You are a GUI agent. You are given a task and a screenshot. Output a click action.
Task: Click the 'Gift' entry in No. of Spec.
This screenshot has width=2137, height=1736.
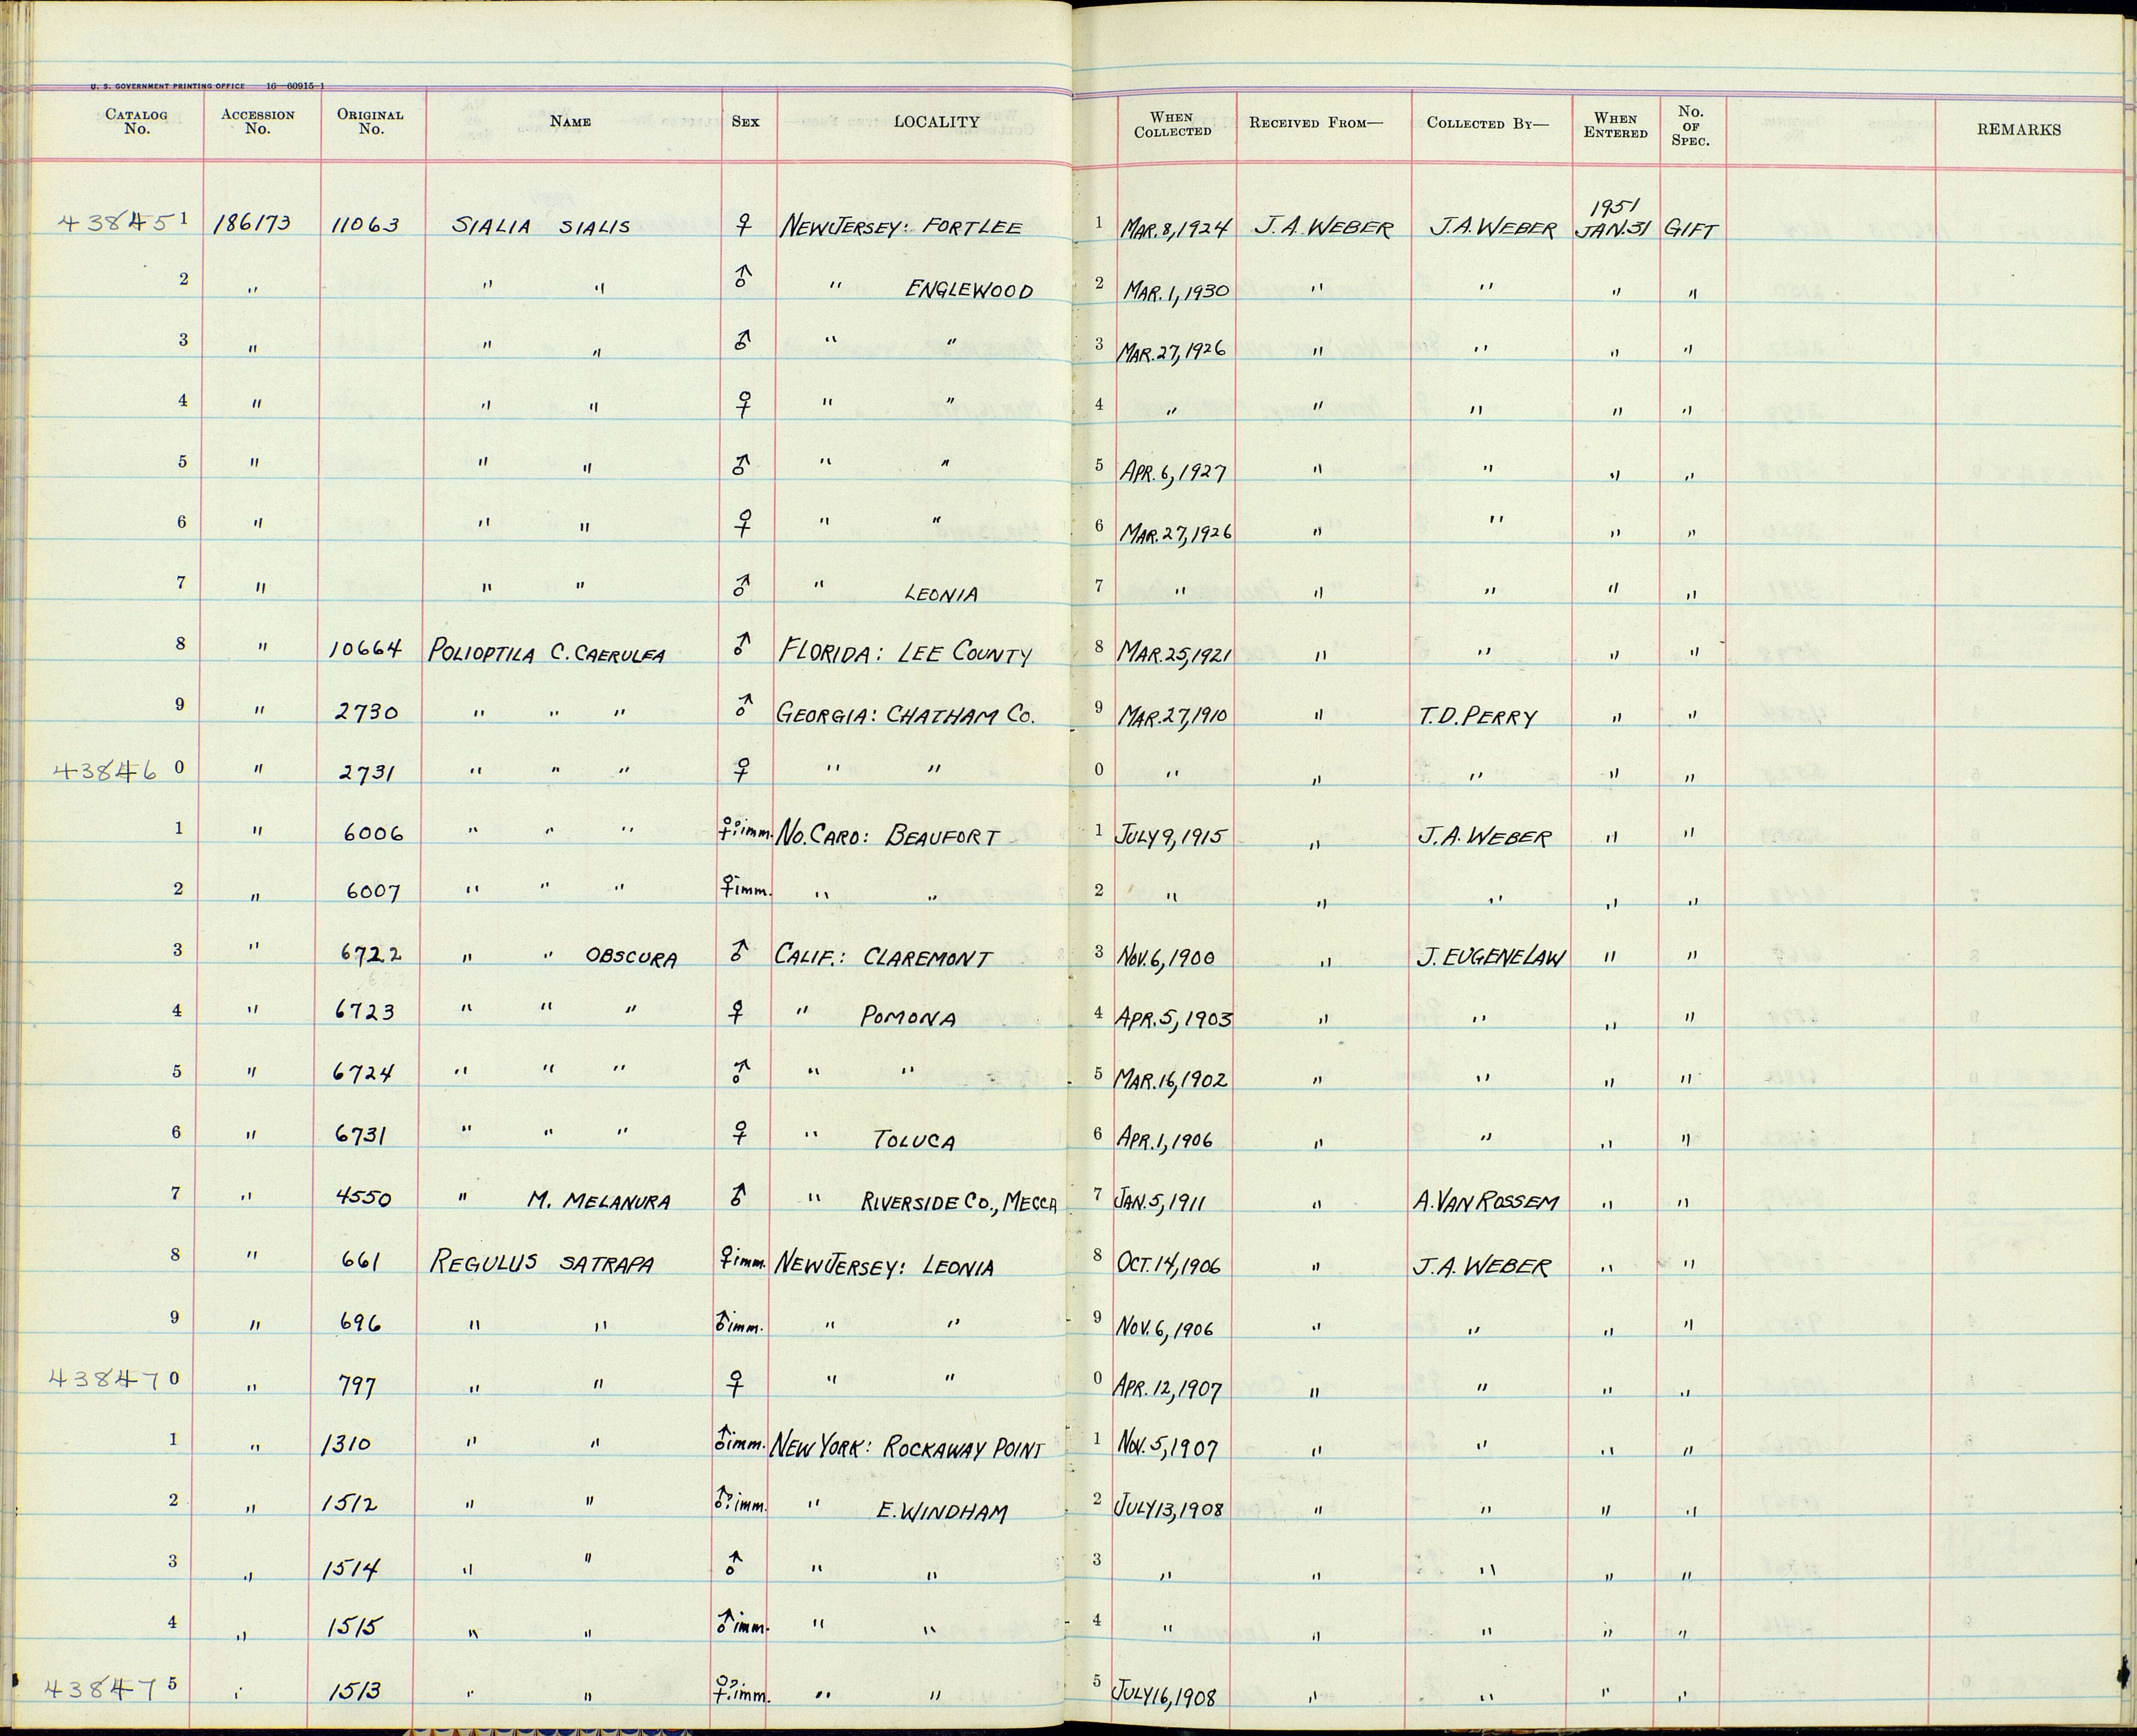(1691, 230)
